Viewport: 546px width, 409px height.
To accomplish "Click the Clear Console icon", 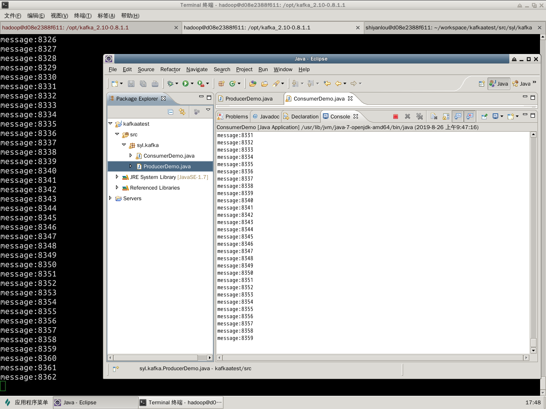I will point(434,116).
